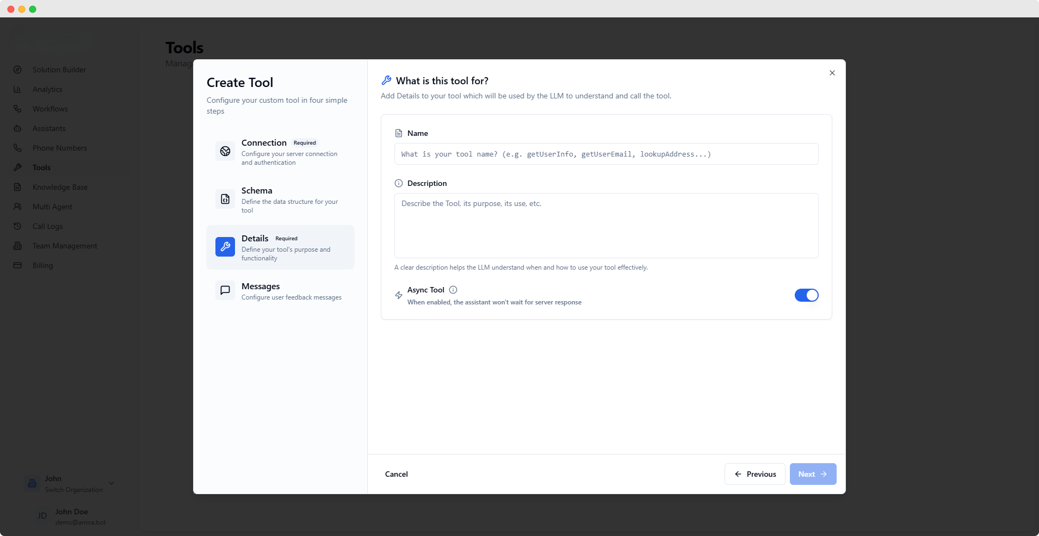Click the Messages step chat bubble icon

225,290
